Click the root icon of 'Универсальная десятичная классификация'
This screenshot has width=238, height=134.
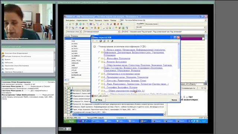coord(94,47)
